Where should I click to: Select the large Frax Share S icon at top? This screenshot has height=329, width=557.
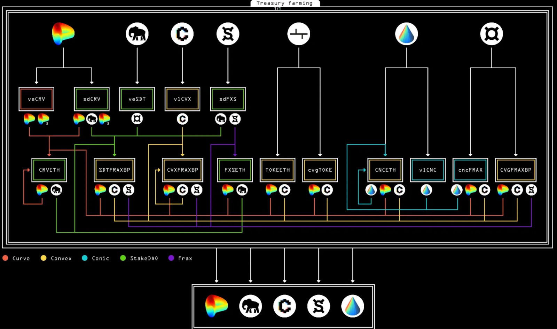pyautogui.click(x=228, y=34)
